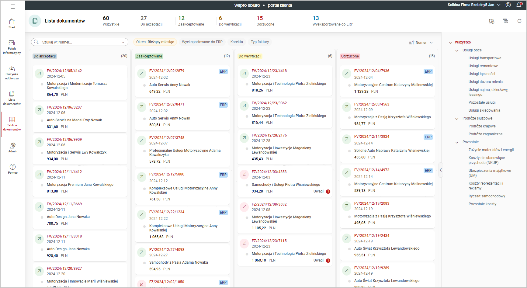
Task: Click red arrow icon of FZ/2024/12/23/7115
Action: click(x=244, y=243)
